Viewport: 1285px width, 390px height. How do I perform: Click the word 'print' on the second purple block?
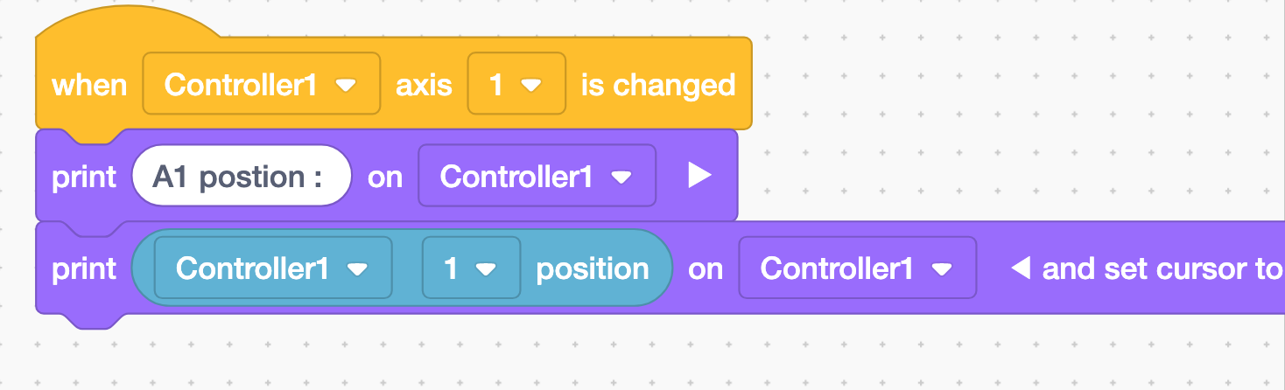[84, 269]
